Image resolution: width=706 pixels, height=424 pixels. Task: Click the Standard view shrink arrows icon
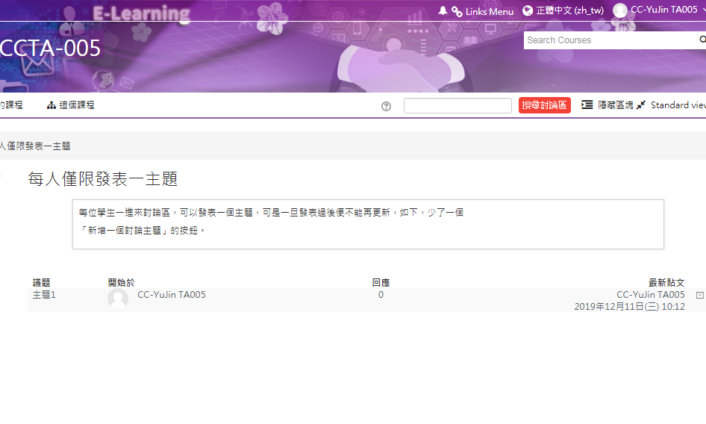(x=641, y=106)
